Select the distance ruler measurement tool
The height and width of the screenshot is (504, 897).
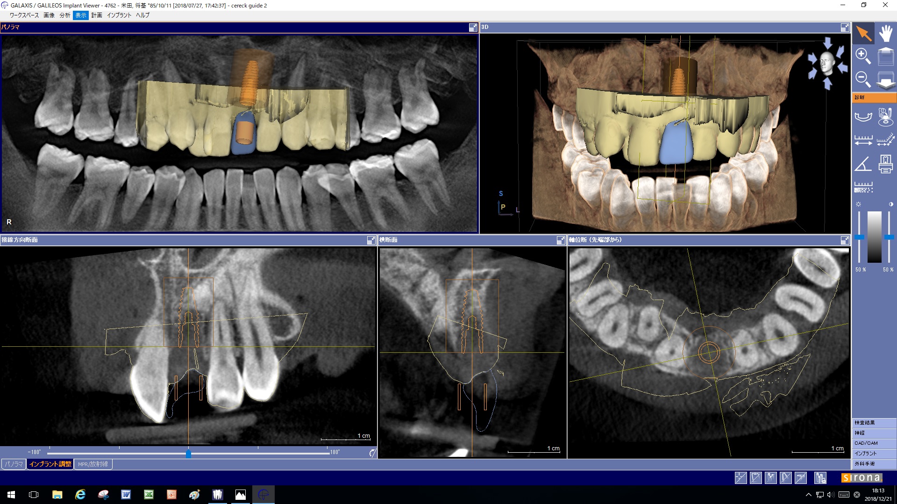pyautogui.click(x=863, y=140)
